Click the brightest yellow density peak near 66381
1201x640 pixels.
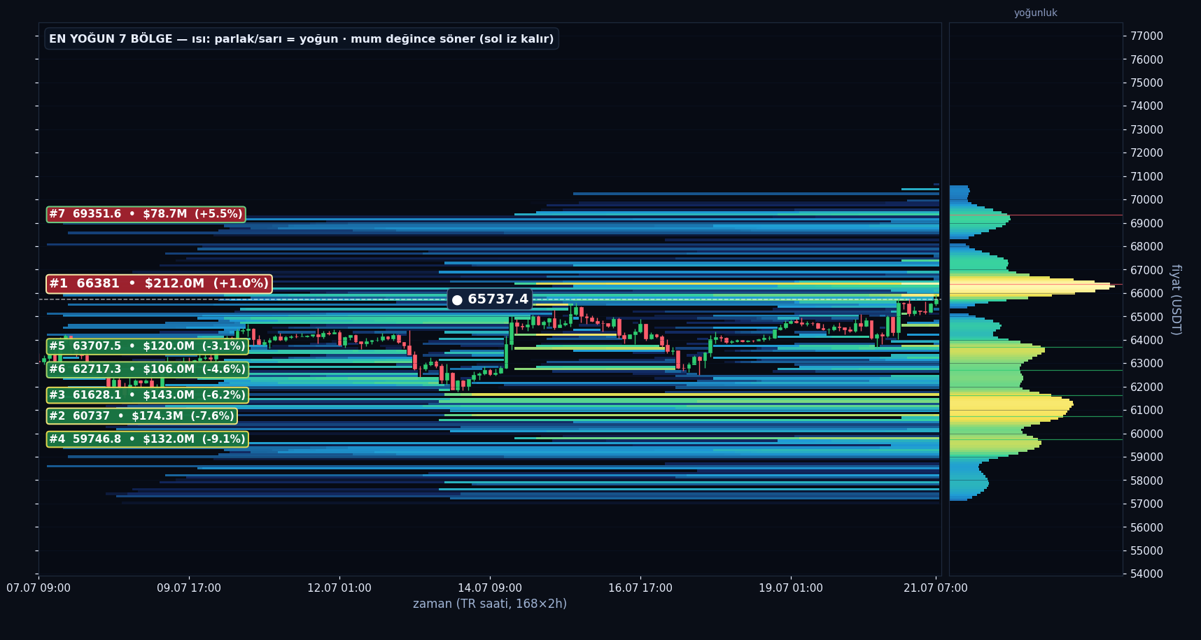pyautogui.click(x=1032, y=285)
